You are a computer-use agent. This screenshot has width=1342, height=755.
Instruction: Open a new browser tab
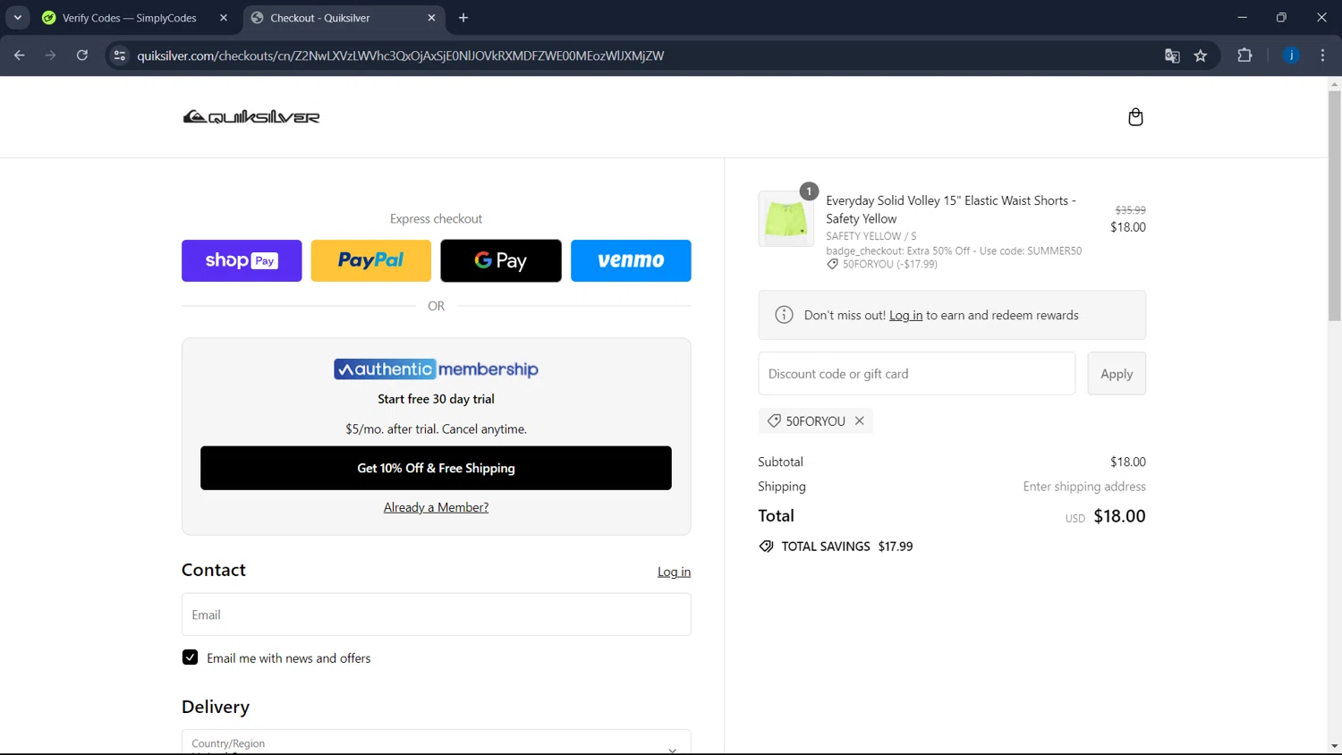click(x=463, y=18)
